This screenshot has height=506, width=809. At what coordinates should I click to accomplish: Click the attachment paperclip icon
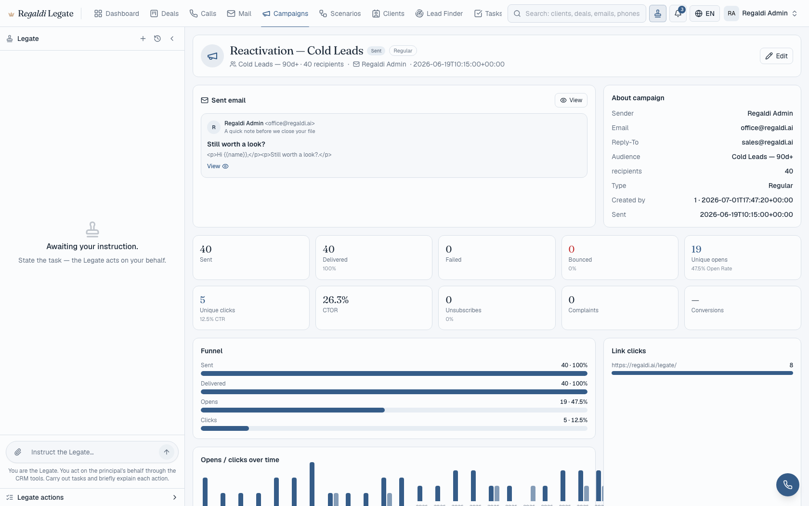[x=18, y=452]
